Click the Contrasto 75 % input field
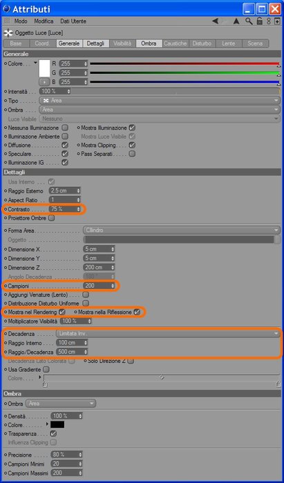284x483 pixels. pyautogui.click(x=65, y=209)
